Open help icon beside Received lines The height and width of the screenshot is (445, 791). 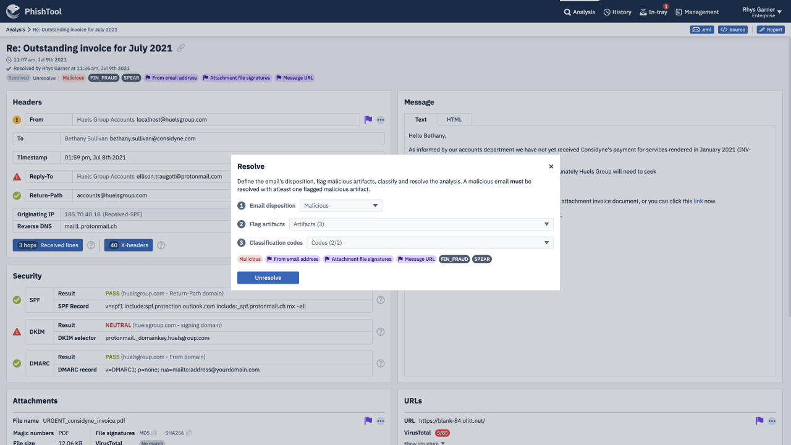91,245
